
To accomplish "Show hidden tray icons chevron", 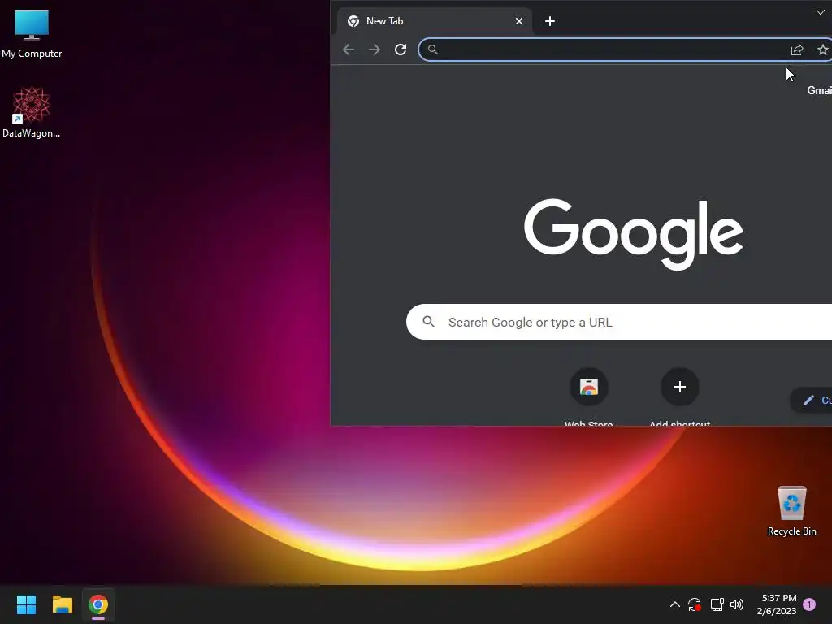I will coord(675,604).
